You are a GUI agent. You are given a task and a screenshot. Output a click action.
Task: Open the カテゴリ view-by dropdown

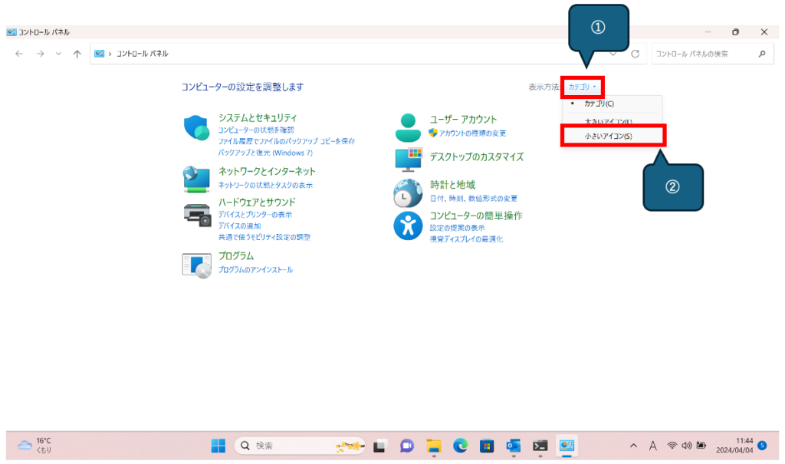(x=583, y=87)
